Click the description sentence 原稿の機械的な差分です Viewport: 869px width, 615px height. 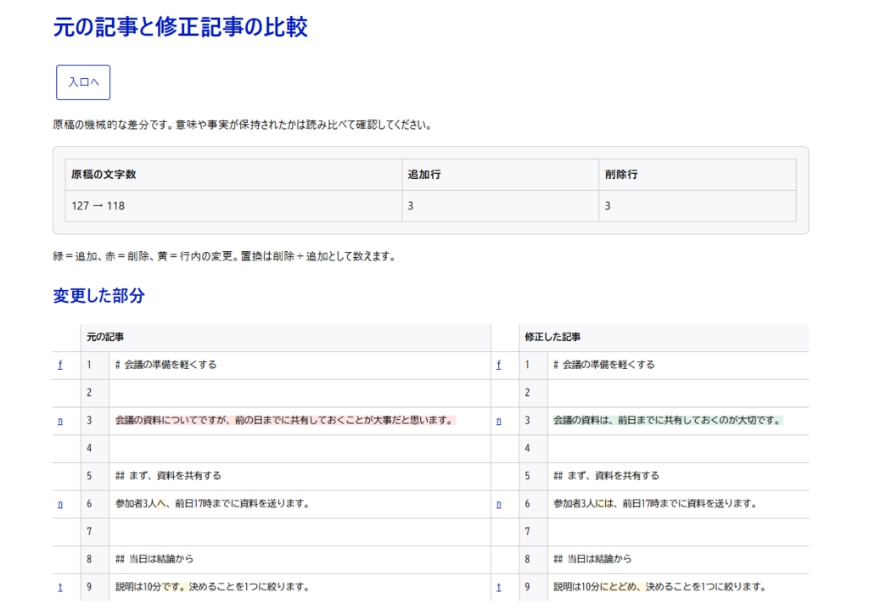point(242,125)
